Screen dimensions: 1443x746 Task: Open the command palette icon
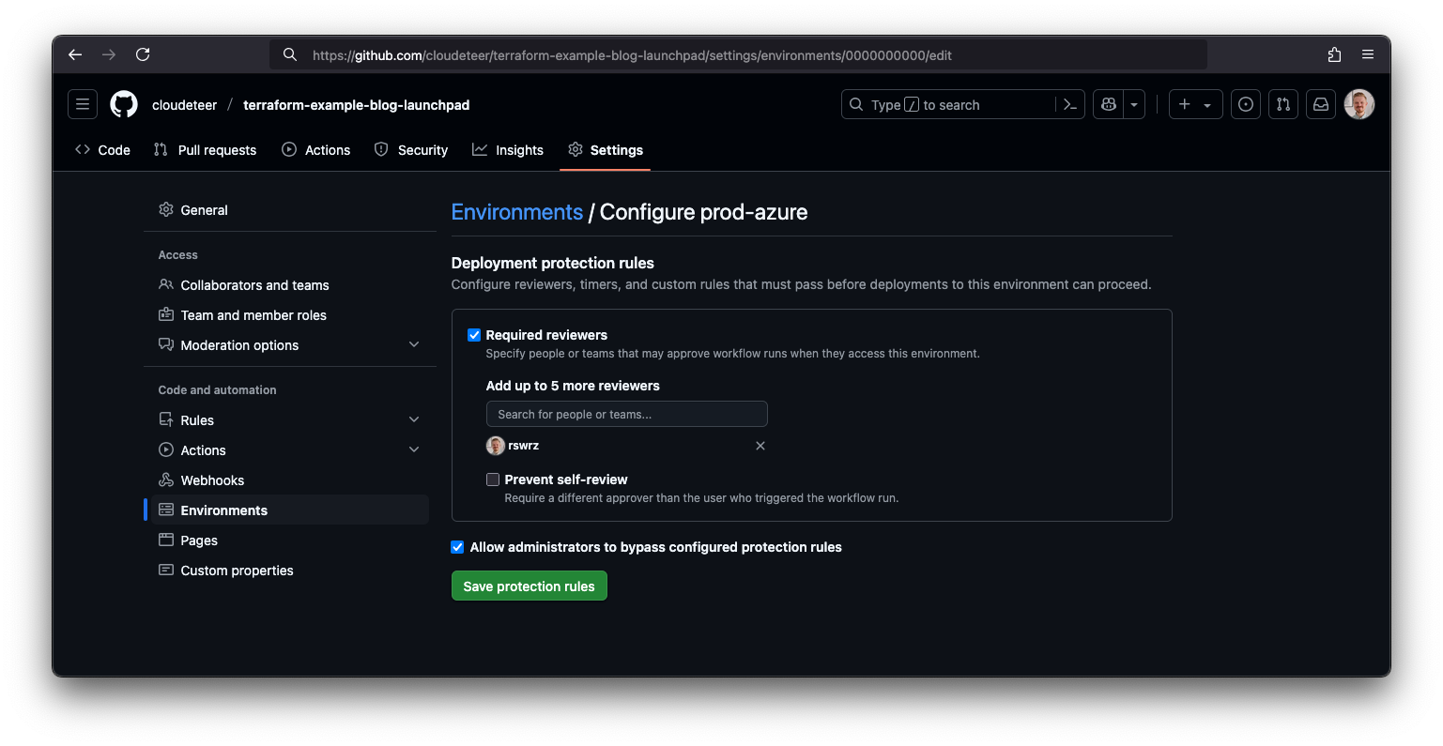(x=1070, y=104)
